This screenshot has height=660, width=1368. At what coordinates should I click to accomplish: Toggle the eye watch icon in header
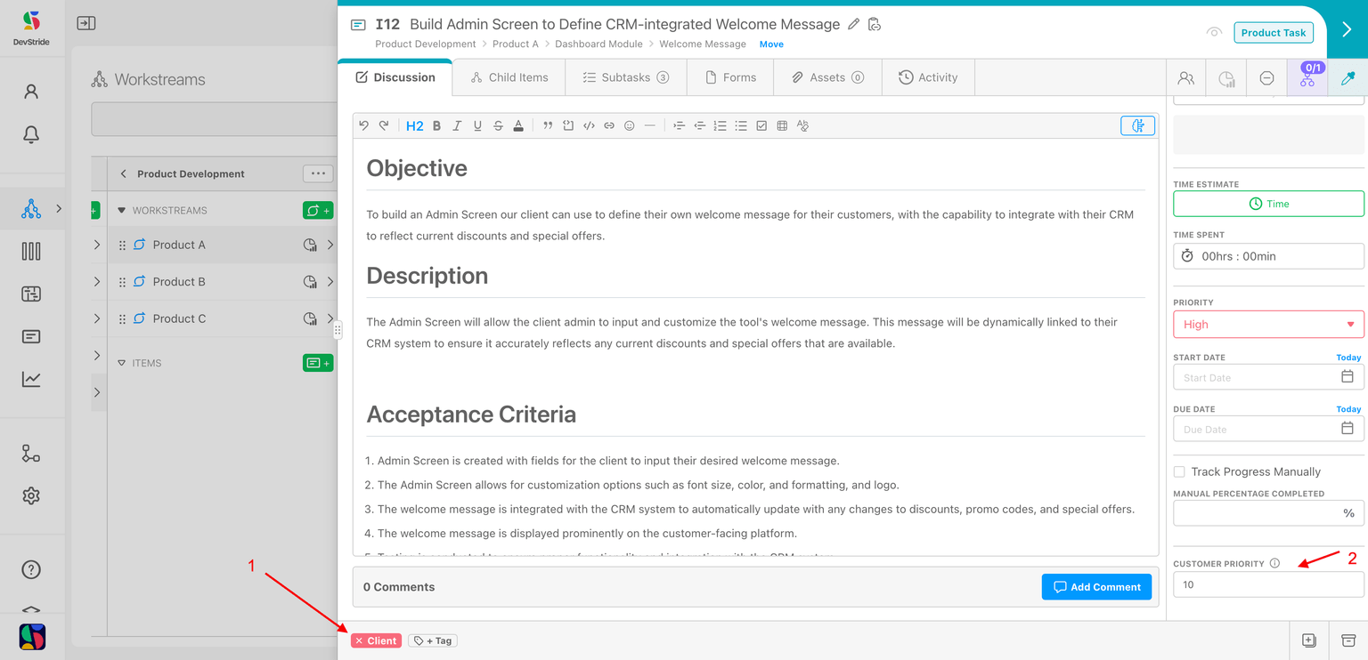[1213, 32]
